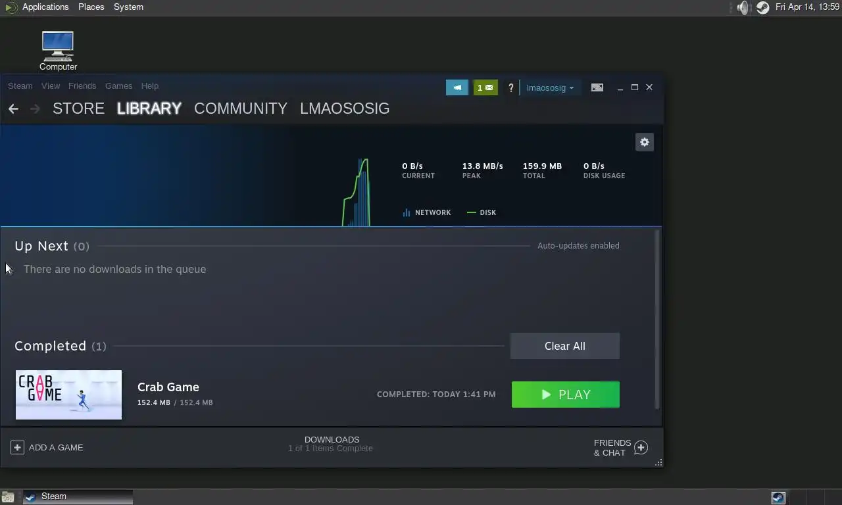
Task: Click the download activity graph spike
Action: tap(356, 192)
